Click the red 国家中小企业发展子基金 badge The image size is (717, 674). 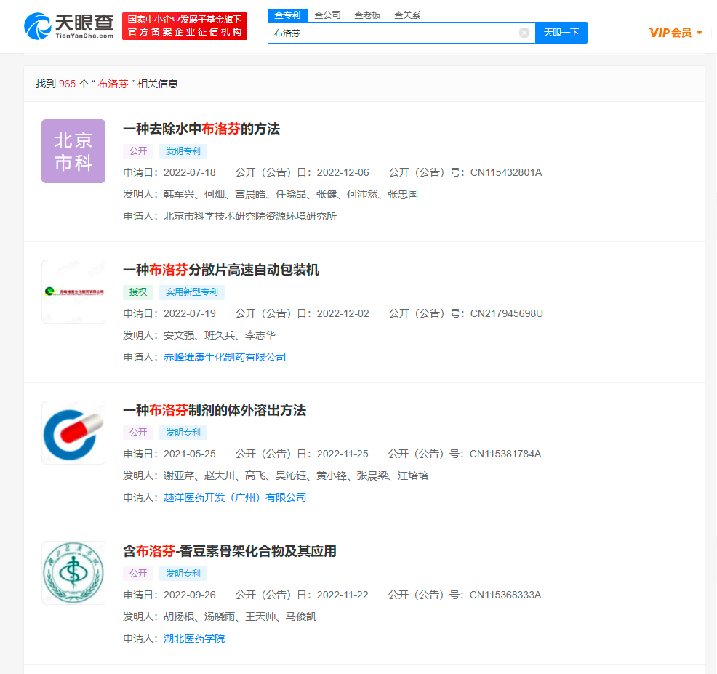coord(182,26)
